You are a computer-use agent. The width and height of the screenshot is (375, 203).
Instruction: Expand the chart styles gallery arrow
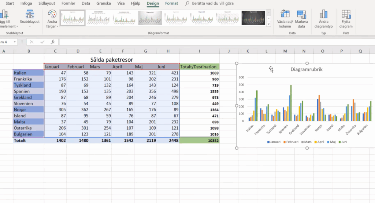269,23
